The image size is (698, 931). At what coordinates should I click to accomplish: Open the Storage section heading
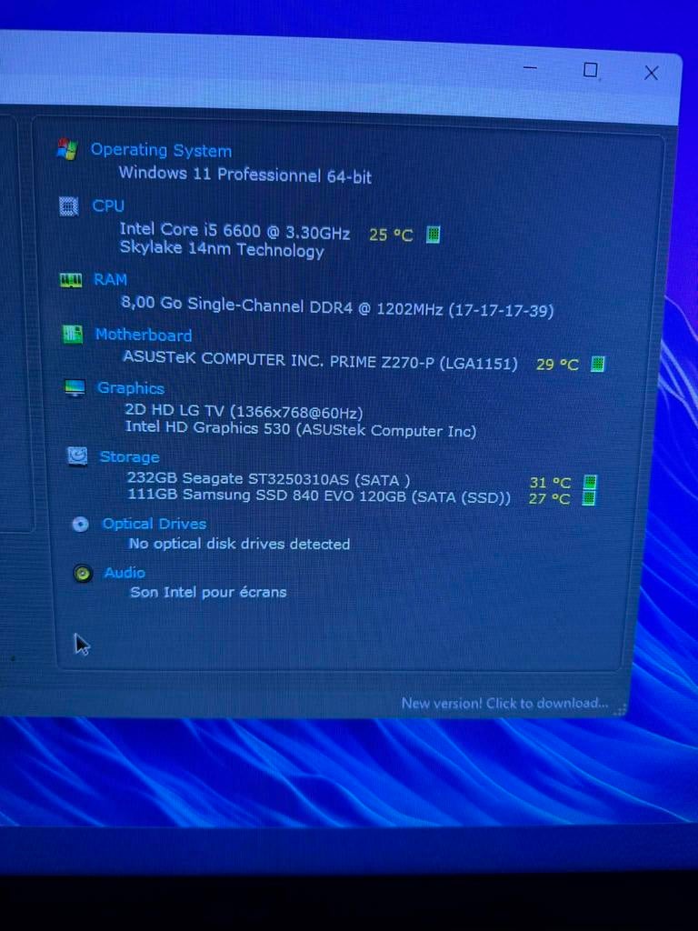(129, 456)
